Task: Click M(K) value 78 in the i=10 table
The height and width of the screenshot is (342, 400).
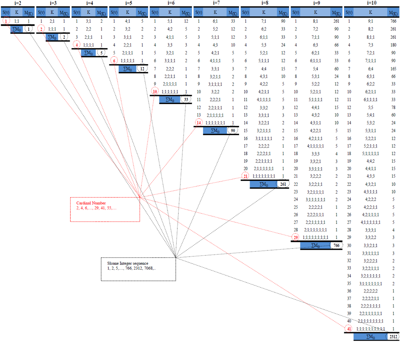Action: pyautogui.click(x=393, y=108)
